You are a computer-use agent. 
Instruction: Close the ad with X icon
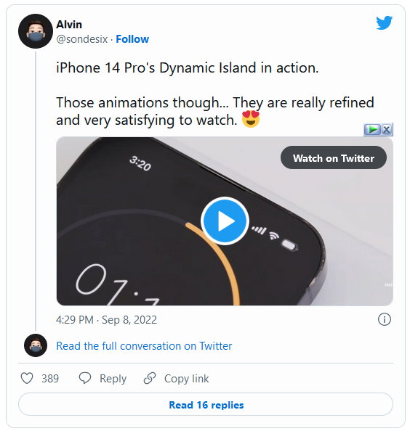[x=387, y=129]
